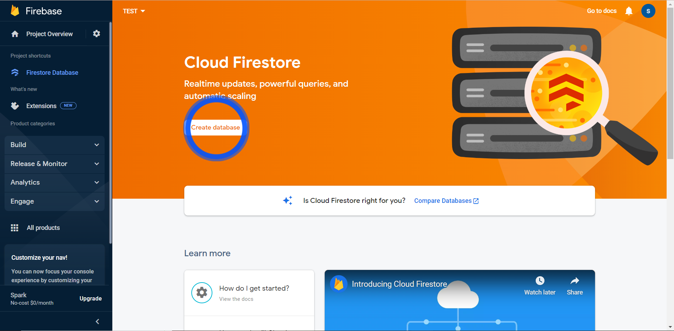The height and width of the screenshot is (331, 674).
Task: Click the Extensions puzzle icon
Action: tap(15, 106)
